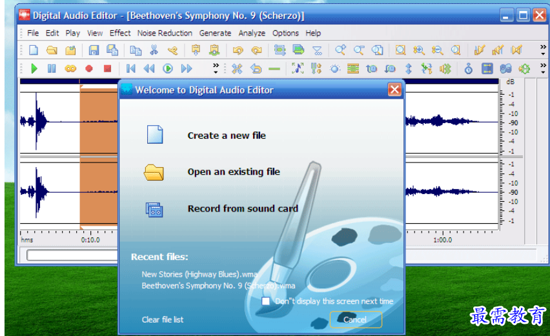Click the Save floppy disk icon
Screen dimensions: 550x336
[x=94, y=50]
